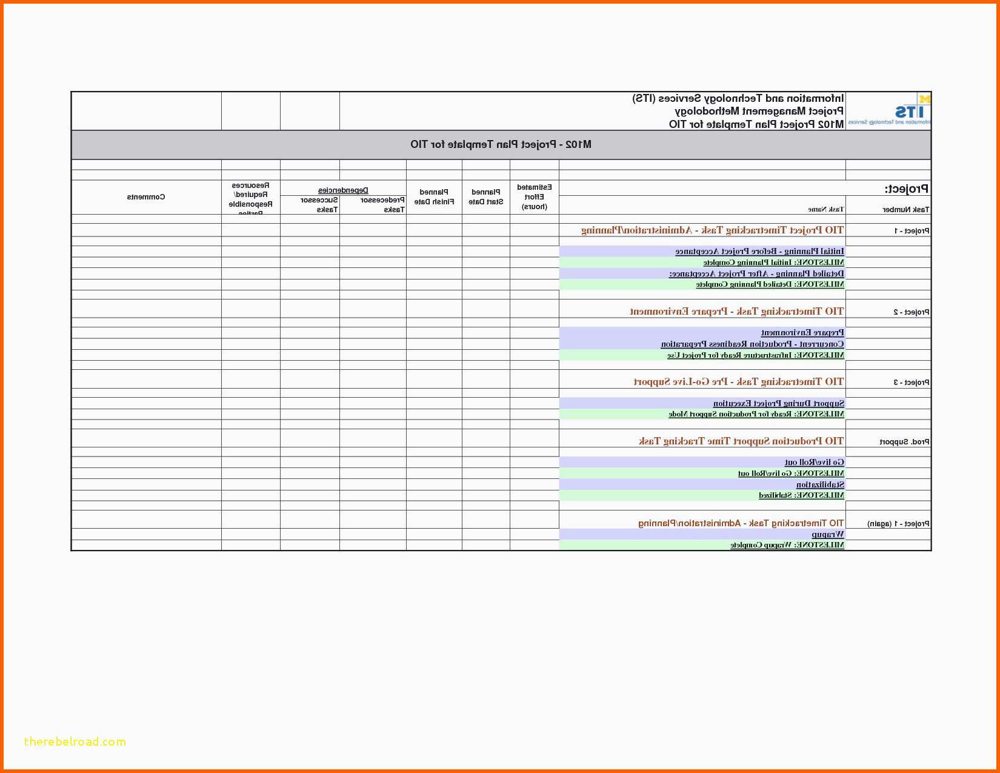Click the gray 'M102 - Project Plan Template' title banner
Viewport: 1000px width, 773px height.
click(x=501, y=144)
